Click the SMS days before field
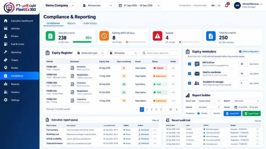This screenshot has width=266, height=149. (243, 64)
